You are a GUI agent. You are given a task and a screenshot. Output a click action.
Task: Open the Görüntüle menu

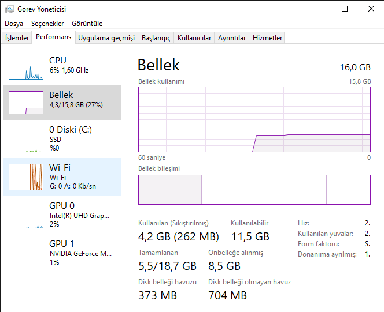(87, 24)
